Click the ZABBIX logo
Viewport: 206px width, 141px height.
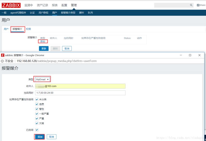click(x=11, y=5)
